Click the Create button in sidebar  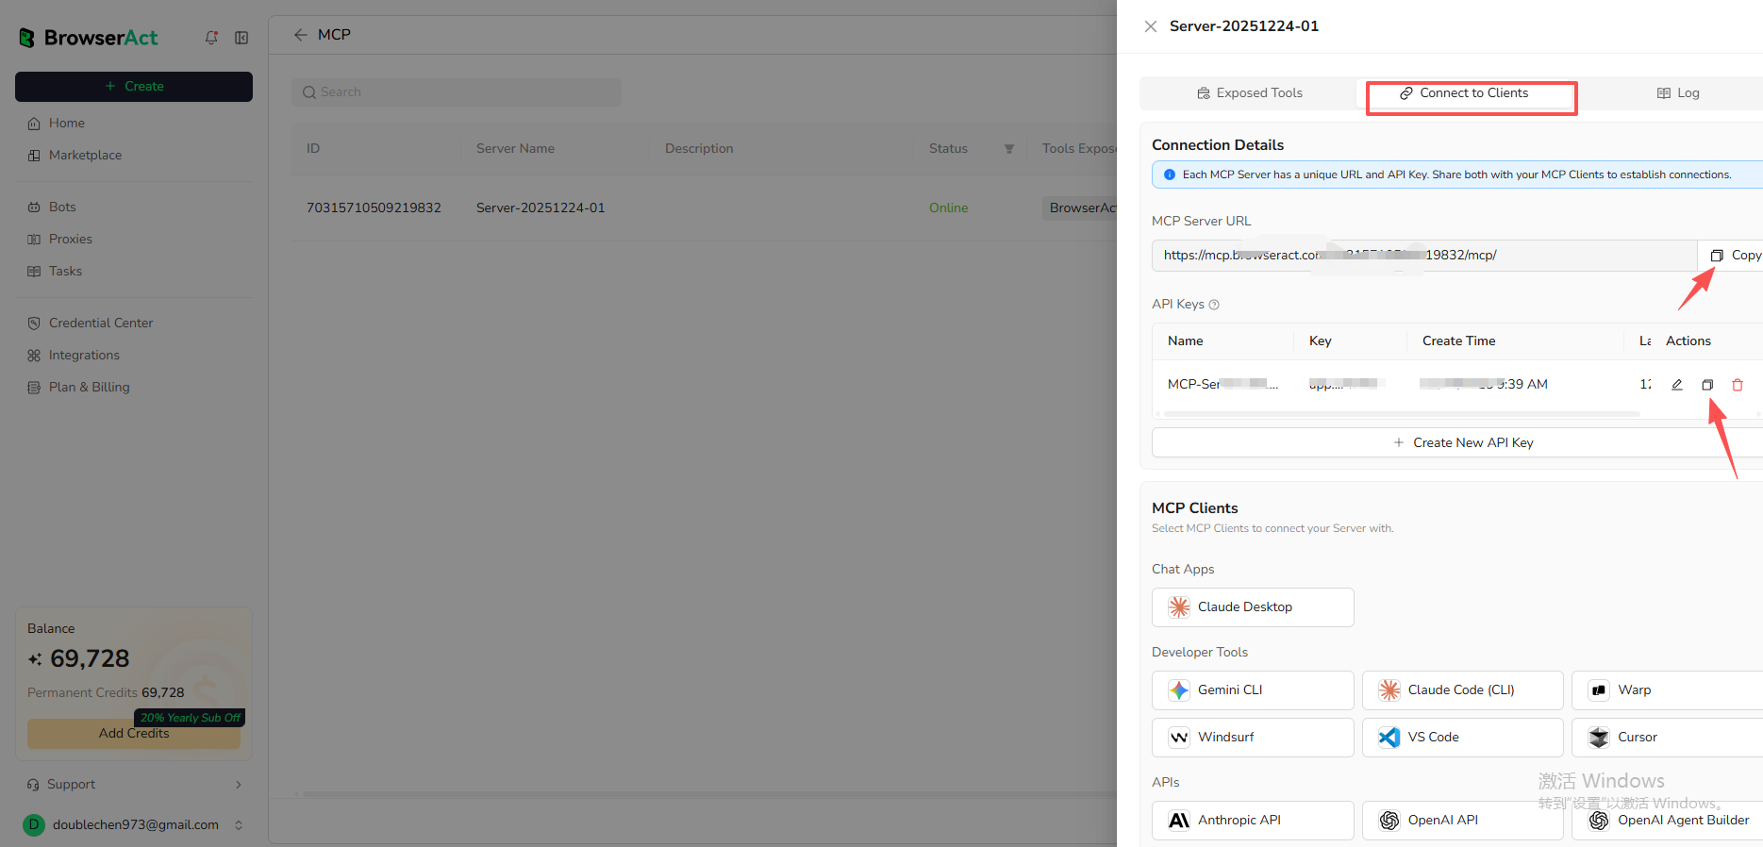[x=134, y=87]
